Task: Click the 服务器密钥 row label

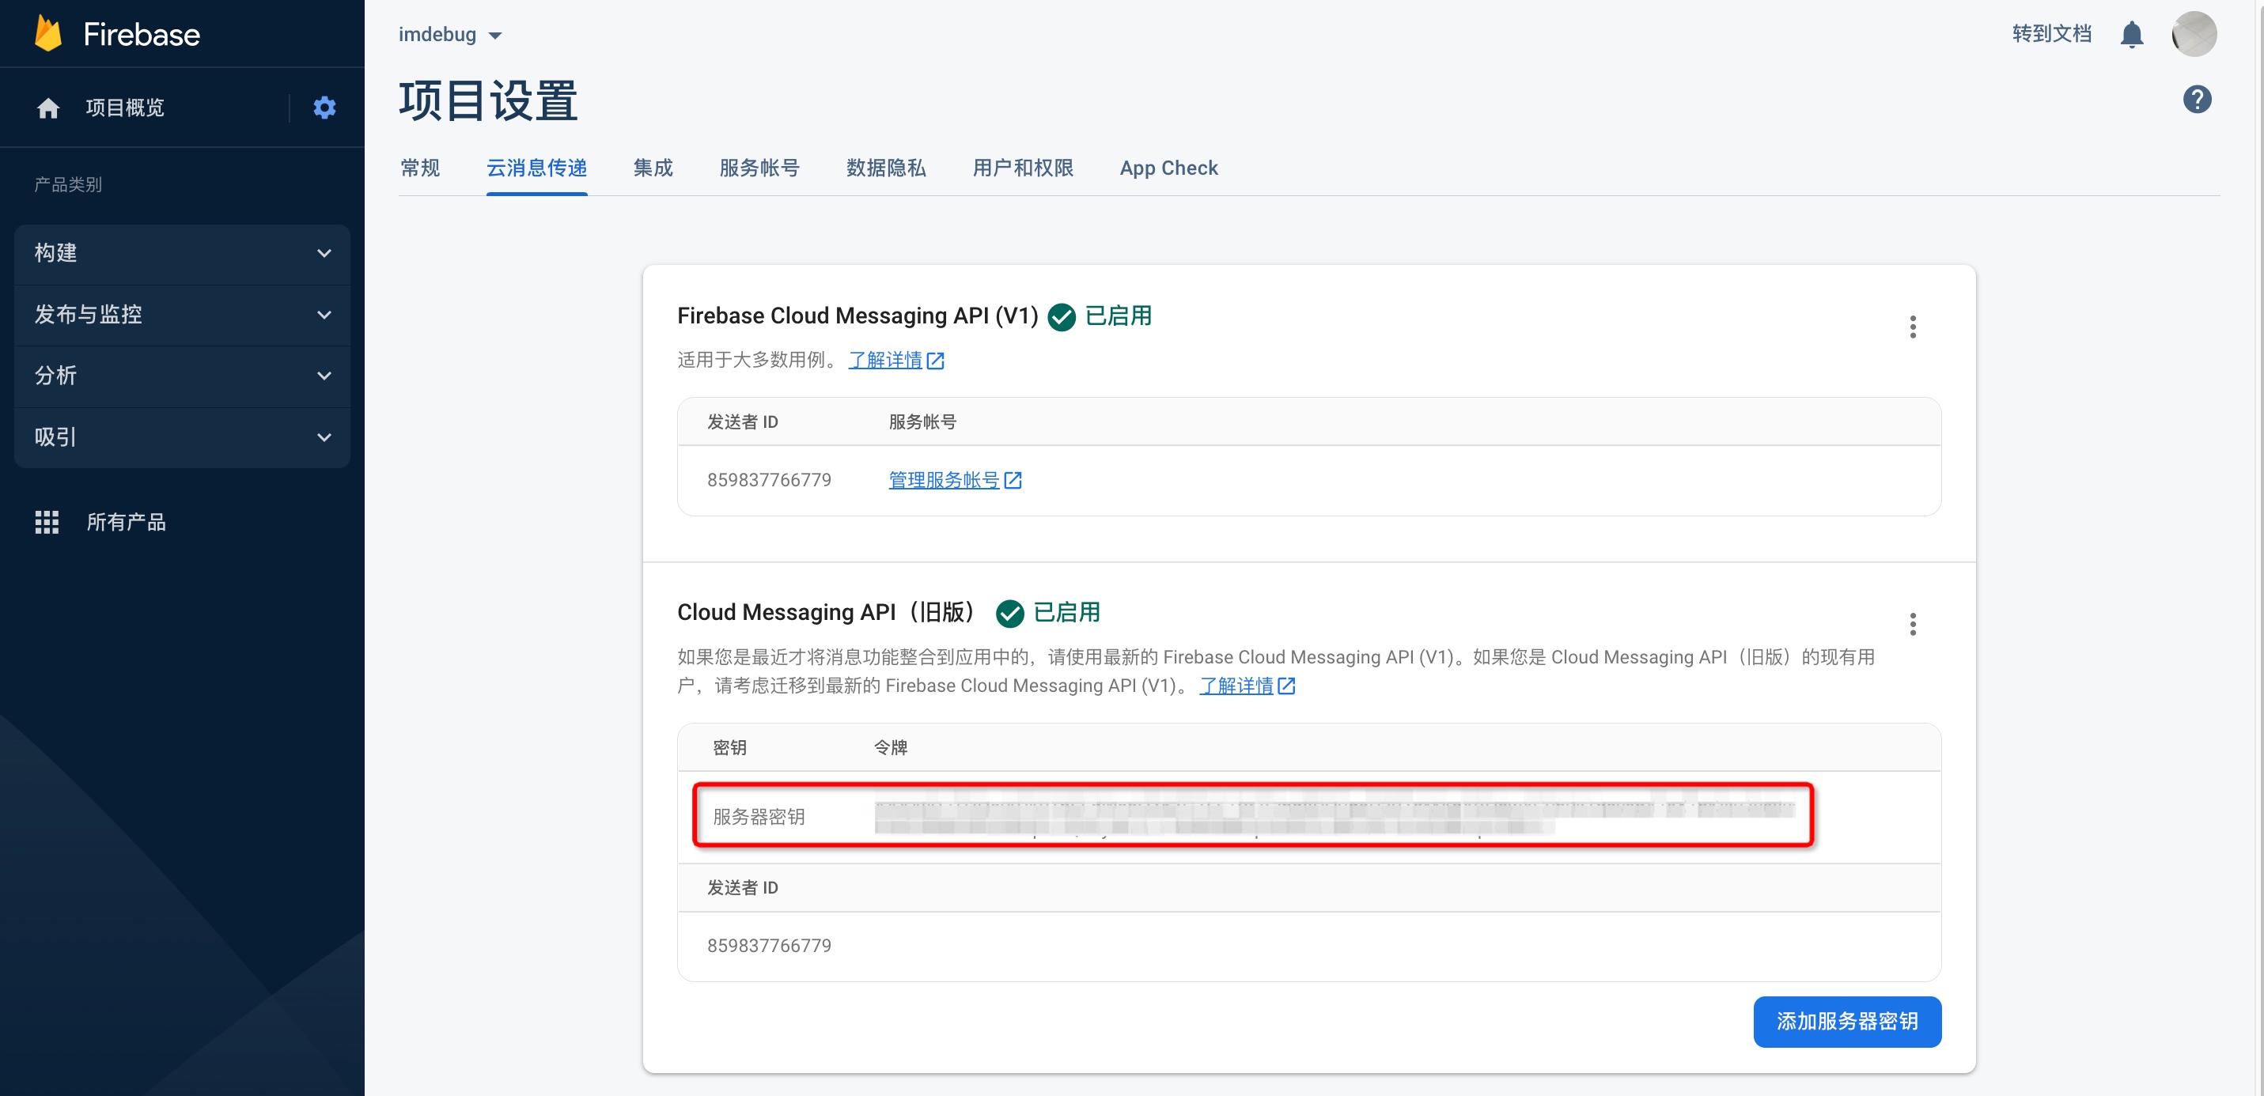Action: pos(759,817)
